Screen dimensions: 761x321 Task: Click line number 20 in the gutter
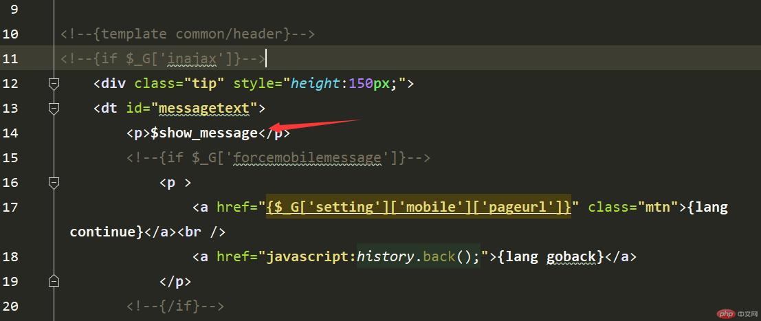tap(10, 307)
